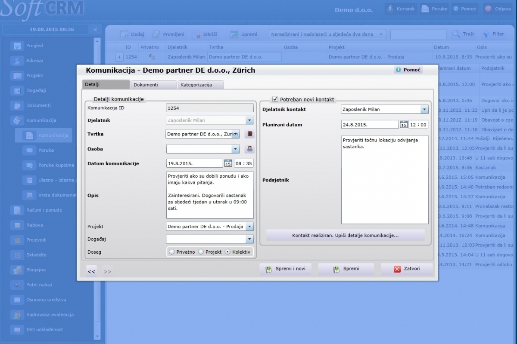This screenshot has height=344, width=517.
Task: Switch to the Detalji tab
Action: pos(106,85)
